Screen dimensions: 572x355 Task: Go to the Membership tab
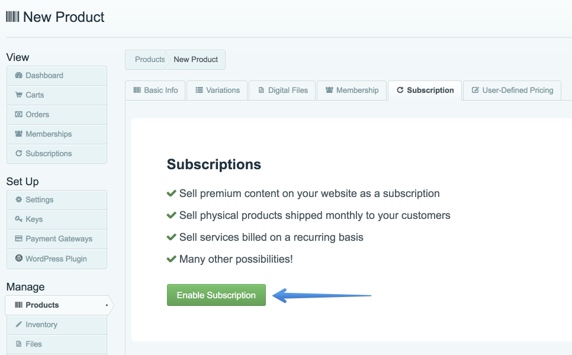(x=352, y=91)
